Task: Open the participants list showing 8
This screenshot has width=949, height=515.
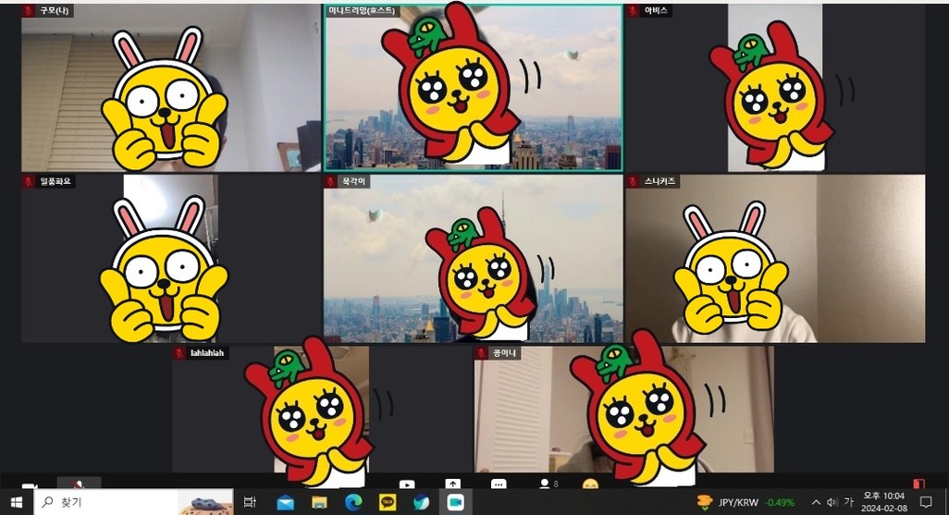Action: (x=548, y=484)
